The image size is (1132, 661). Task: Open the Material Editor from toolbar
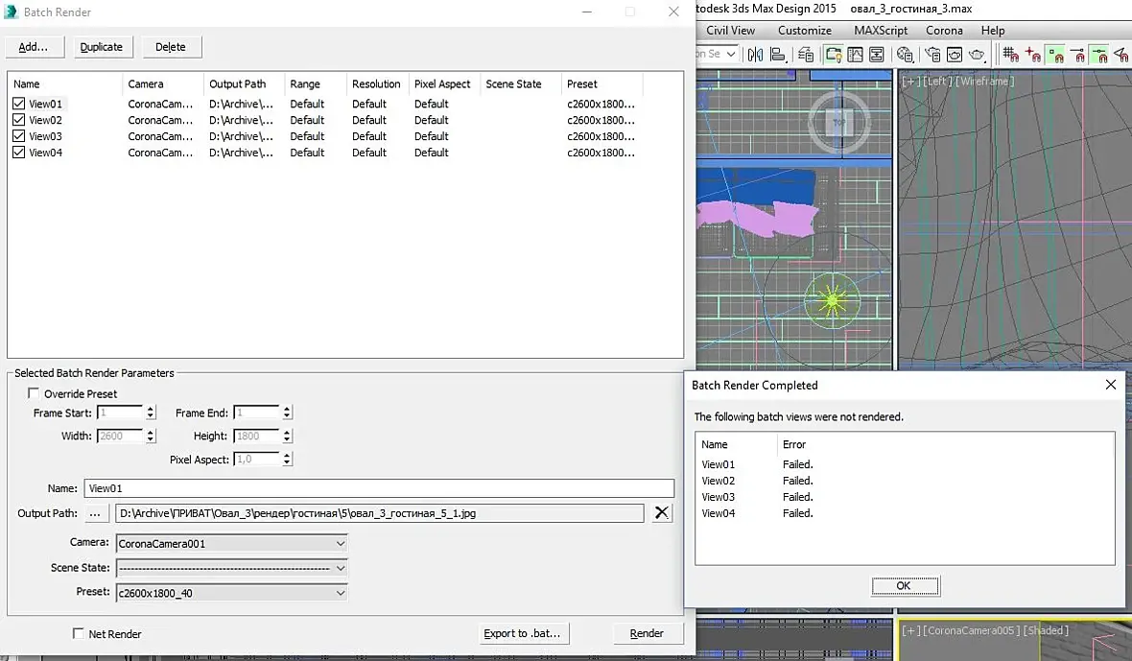(905, 55)
